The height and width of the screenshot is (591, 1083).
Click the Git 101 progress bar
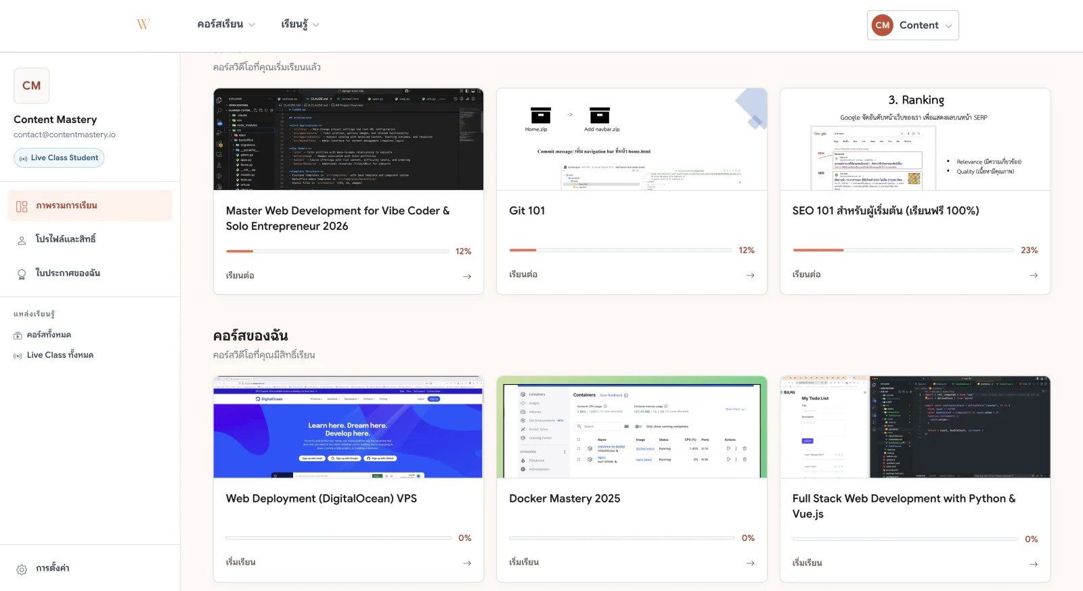tap(620, 250)
